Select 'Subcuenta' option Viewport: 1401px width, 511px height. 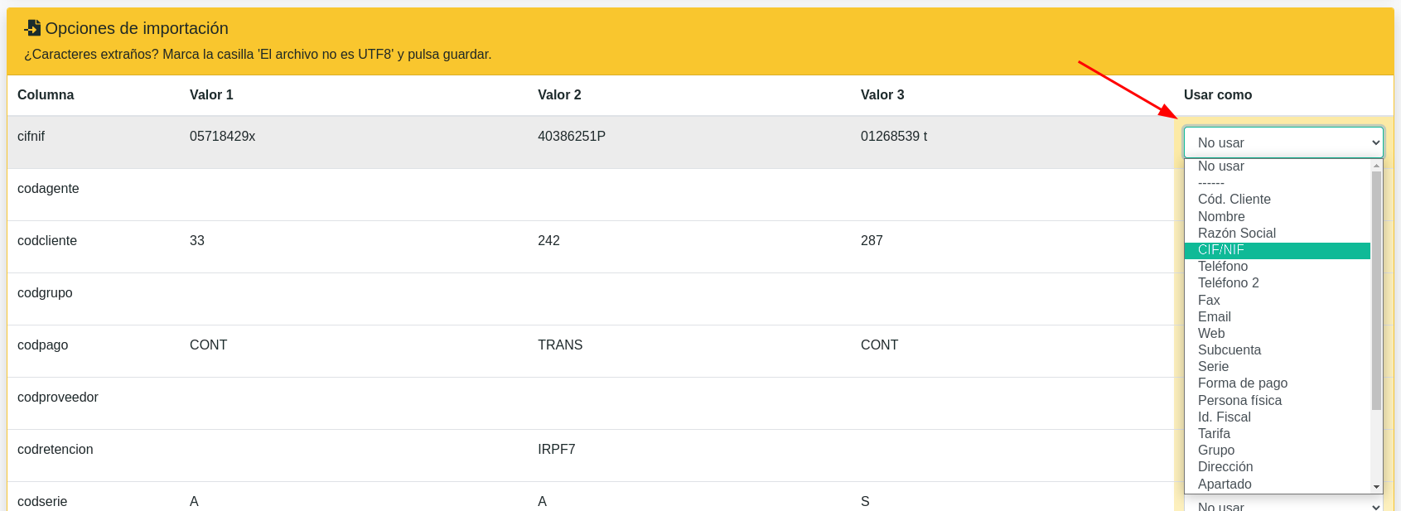1278,350
